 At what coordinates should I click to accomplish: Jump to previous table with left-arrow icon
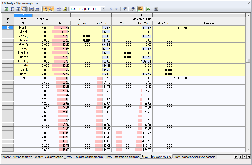coord(32,9)
